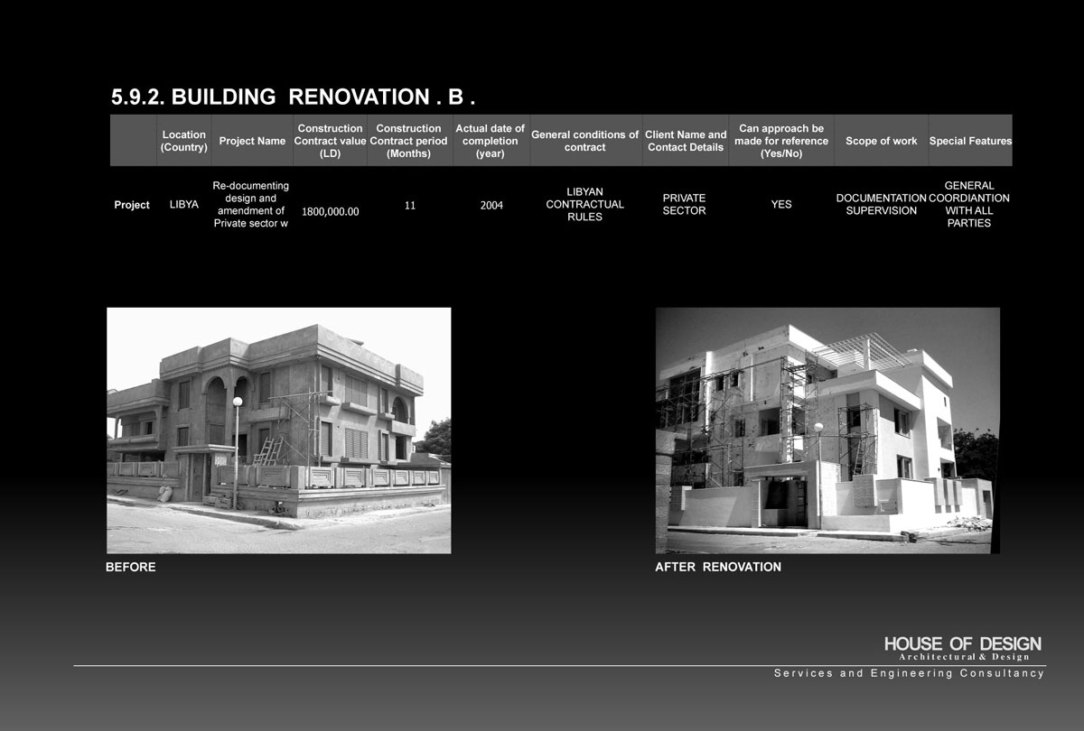Image resolution: width=1084 pixels, height=731 pixels.
Task: Click the before-renovation building photo
Action: click(279, 430)
